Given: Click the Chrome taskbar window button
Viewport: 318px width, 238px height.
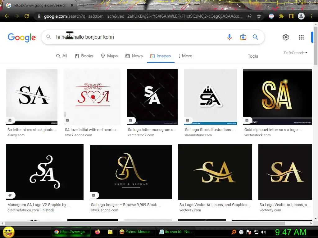Looking at the screenshot, I should coord(71,232).
